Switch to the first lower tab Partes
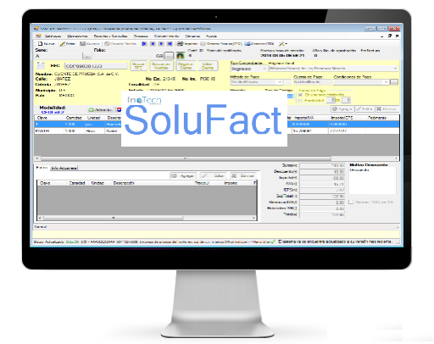This screenshot has width=434, height=344. click(42, 168)
